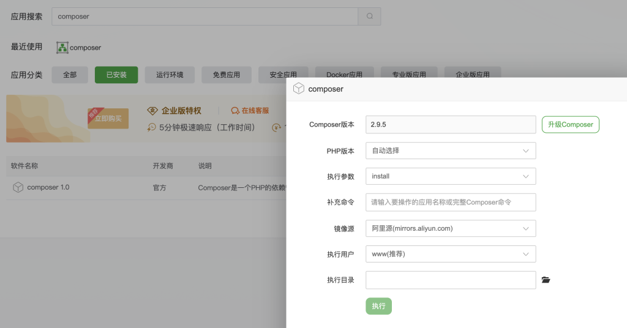The height and width of the screenshot is (328, 627).
Task: Click the 执行目录 path input field
Action: (x=451, y=280)
